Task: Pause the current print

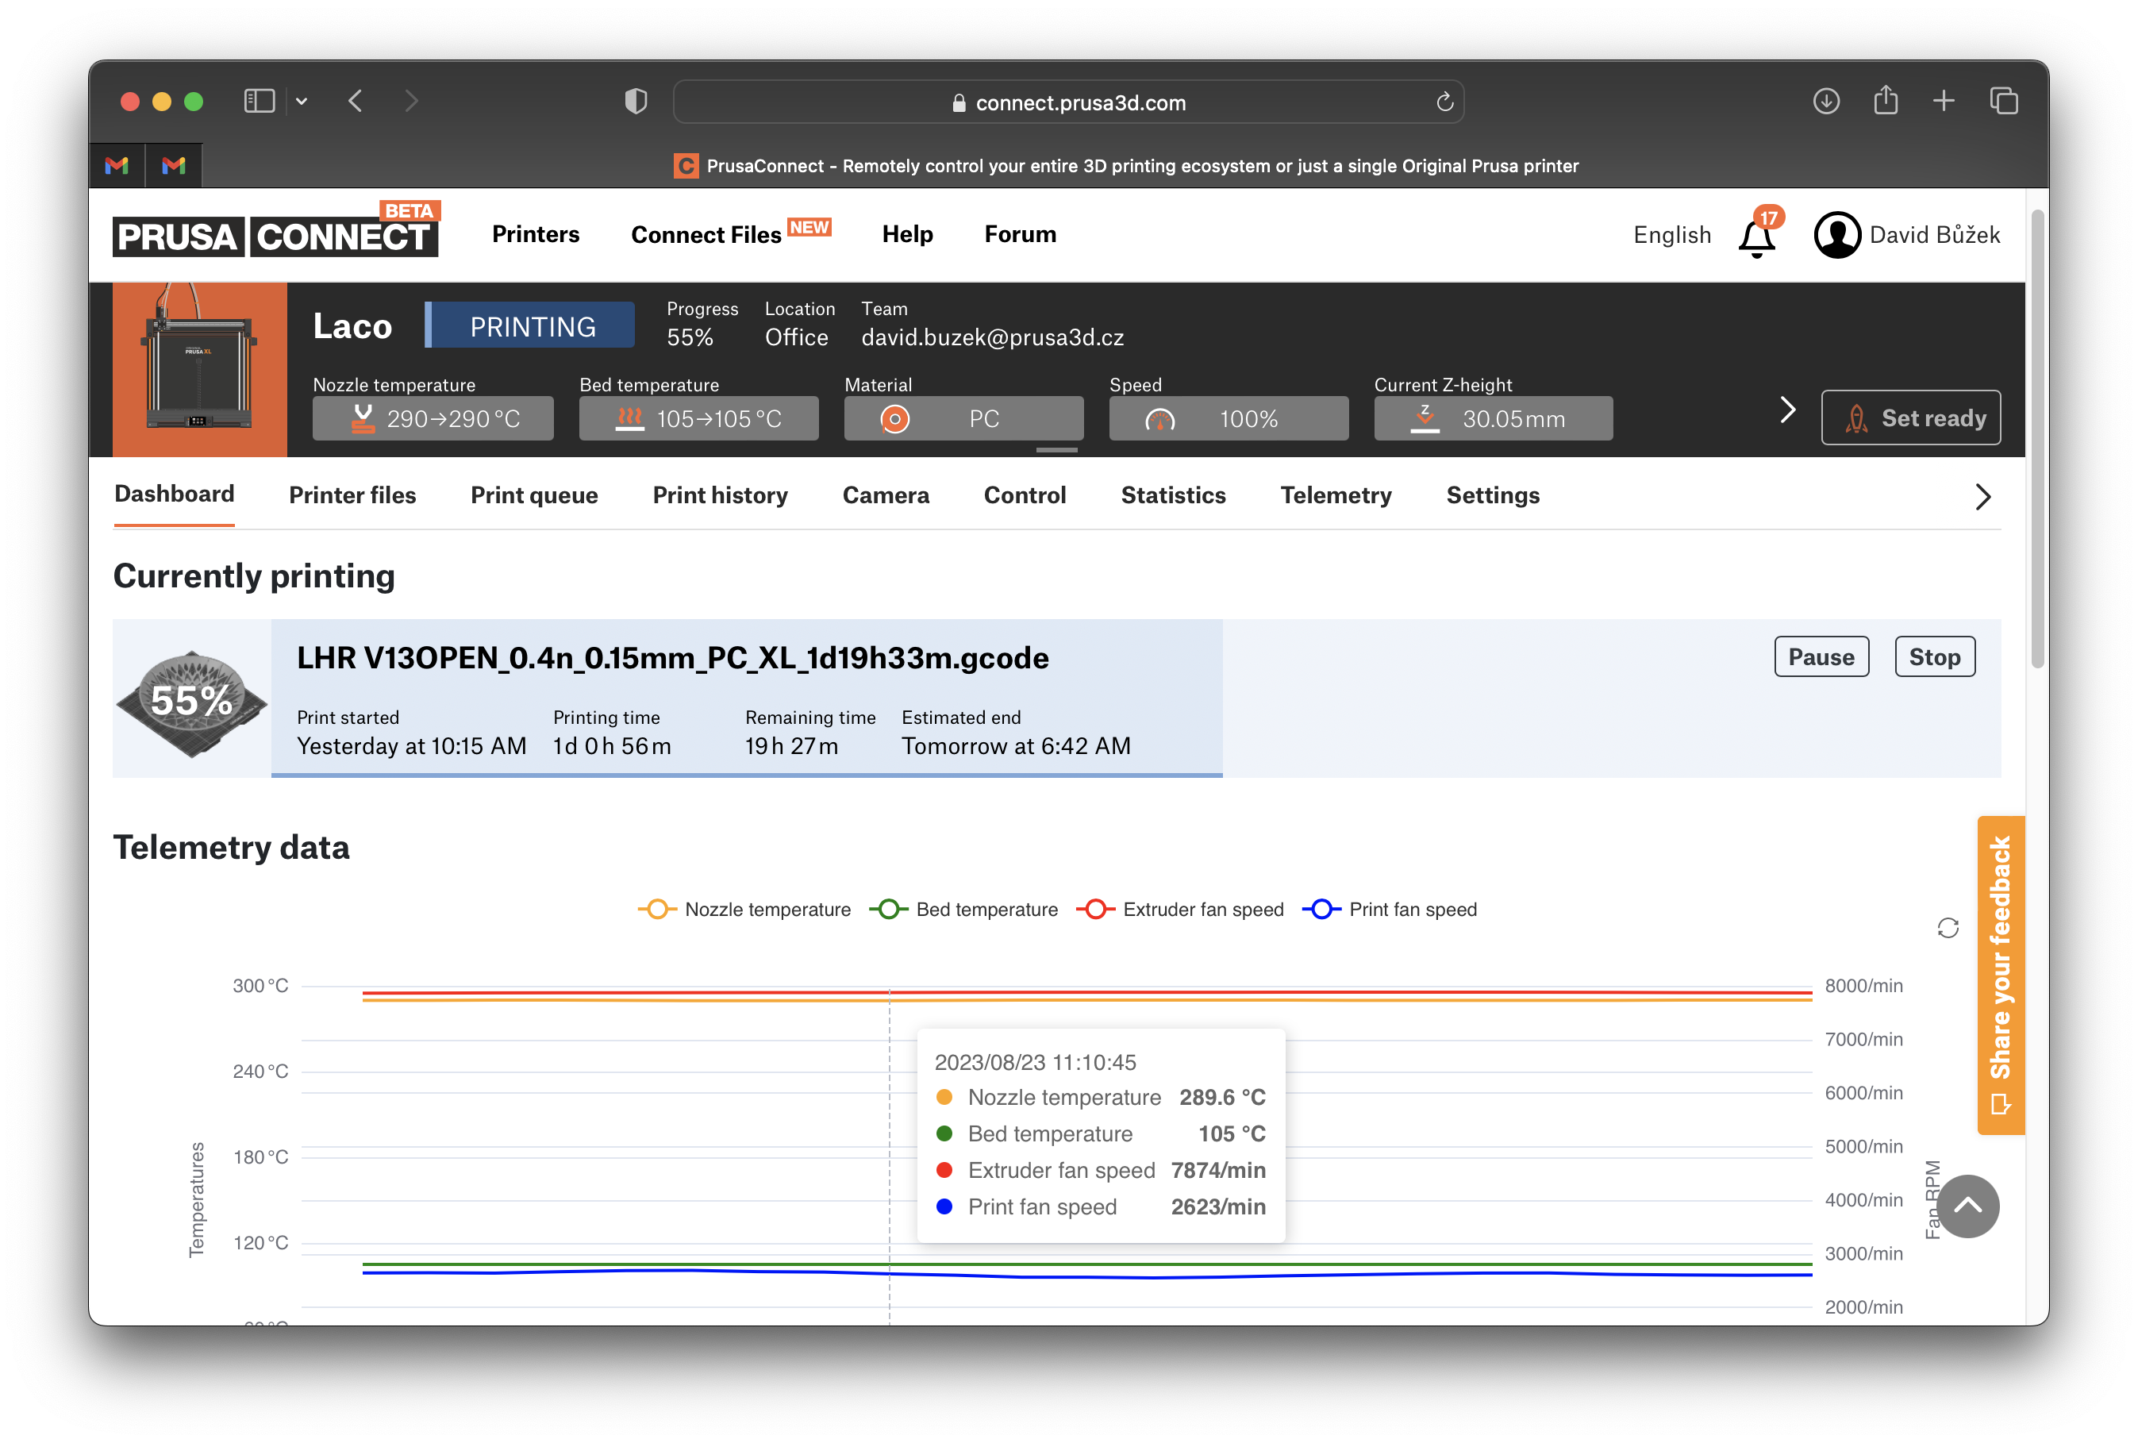Action: tap(1820, 657)
